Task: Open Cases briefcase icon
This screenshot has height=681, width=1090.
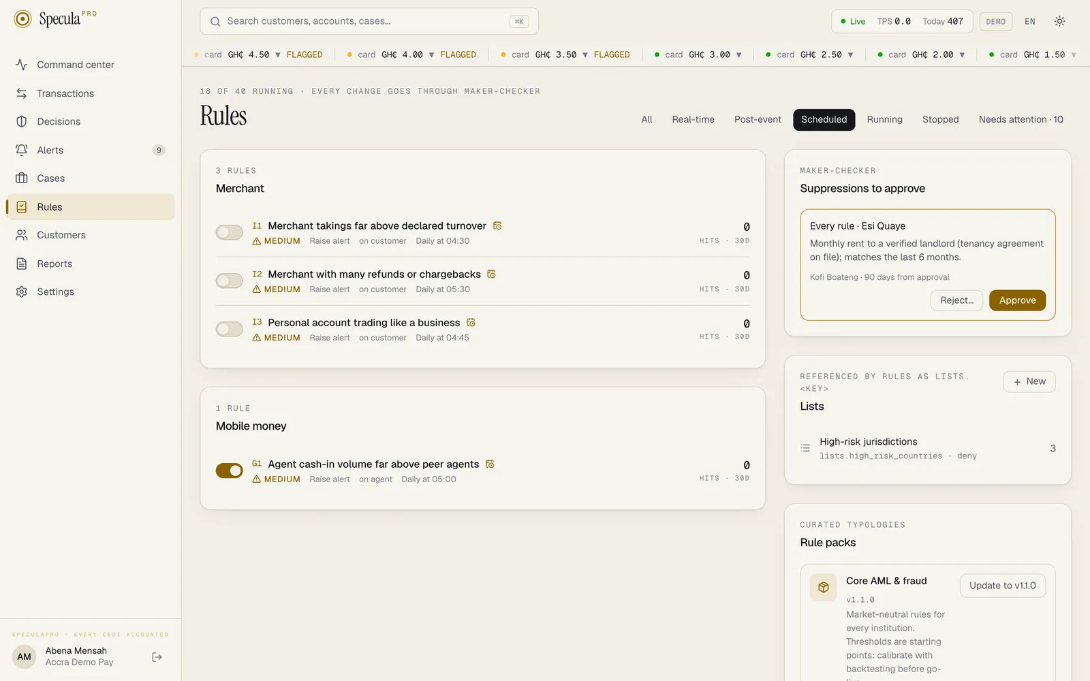Action: pyautogui.click(x=22, y=178)
